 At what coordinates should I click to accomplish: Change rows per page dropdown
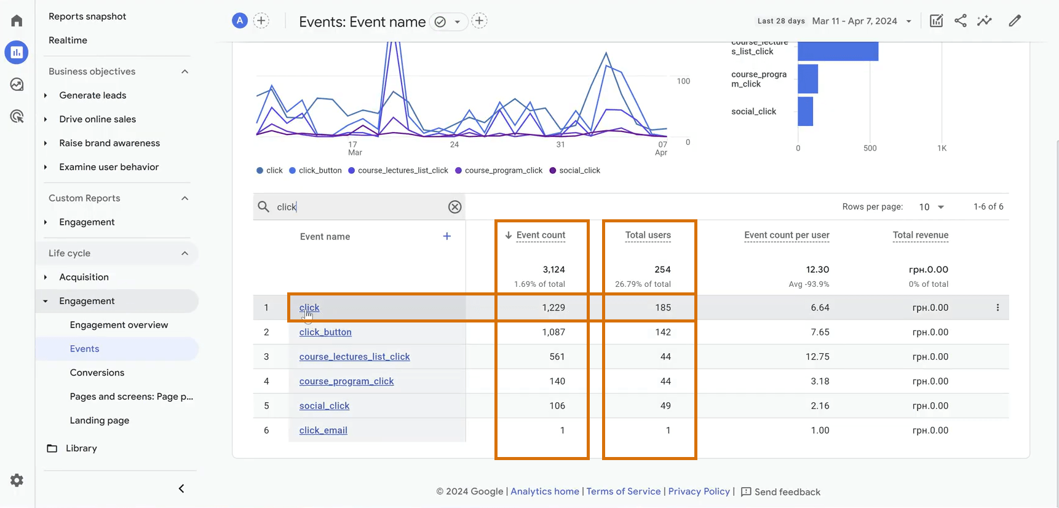(931, 207)
